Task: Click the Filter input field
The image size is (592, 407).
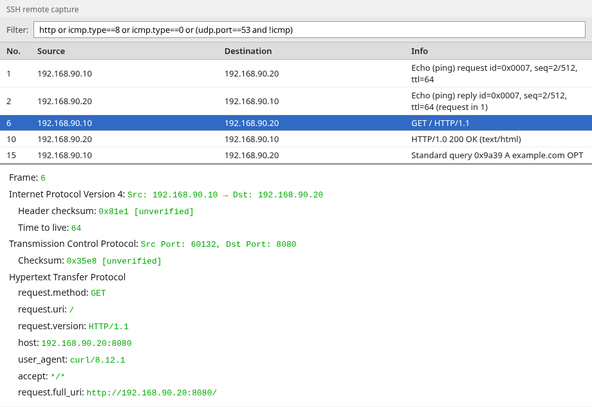Action: click(x=310, y=30)
